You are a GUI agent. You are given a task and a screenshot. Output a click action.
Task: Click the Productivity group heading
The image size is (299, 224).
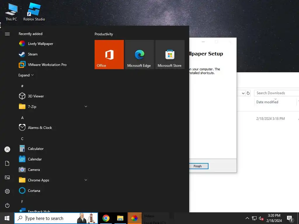coord(104,34)
